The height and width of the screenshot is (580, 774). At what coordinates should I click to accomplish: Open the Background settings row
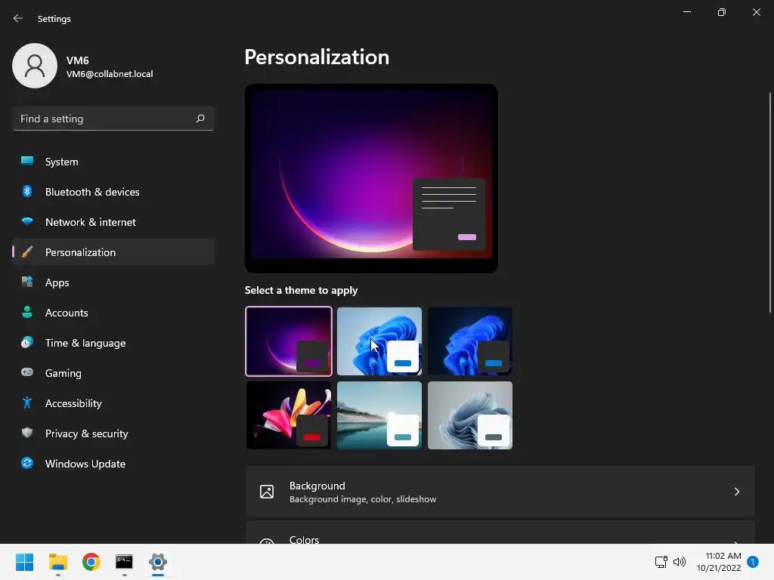point(500,492)
